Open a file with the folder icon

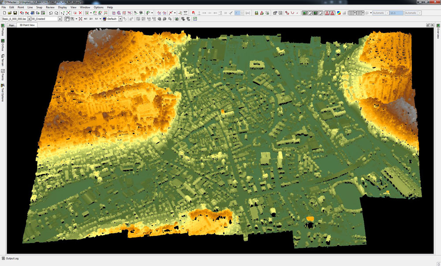pos(9,13)
